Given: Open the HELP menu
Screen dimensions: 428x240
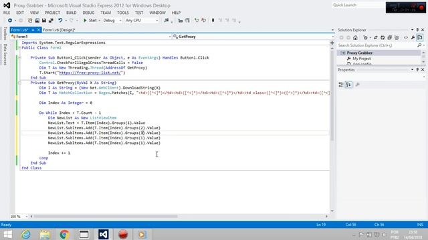Looking at the screenshot, I should (x=176, y=13).
